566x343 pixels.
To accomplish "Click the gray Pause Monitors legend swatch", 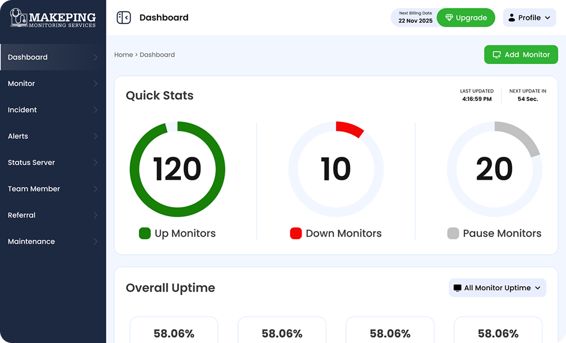I will point(453,233).
